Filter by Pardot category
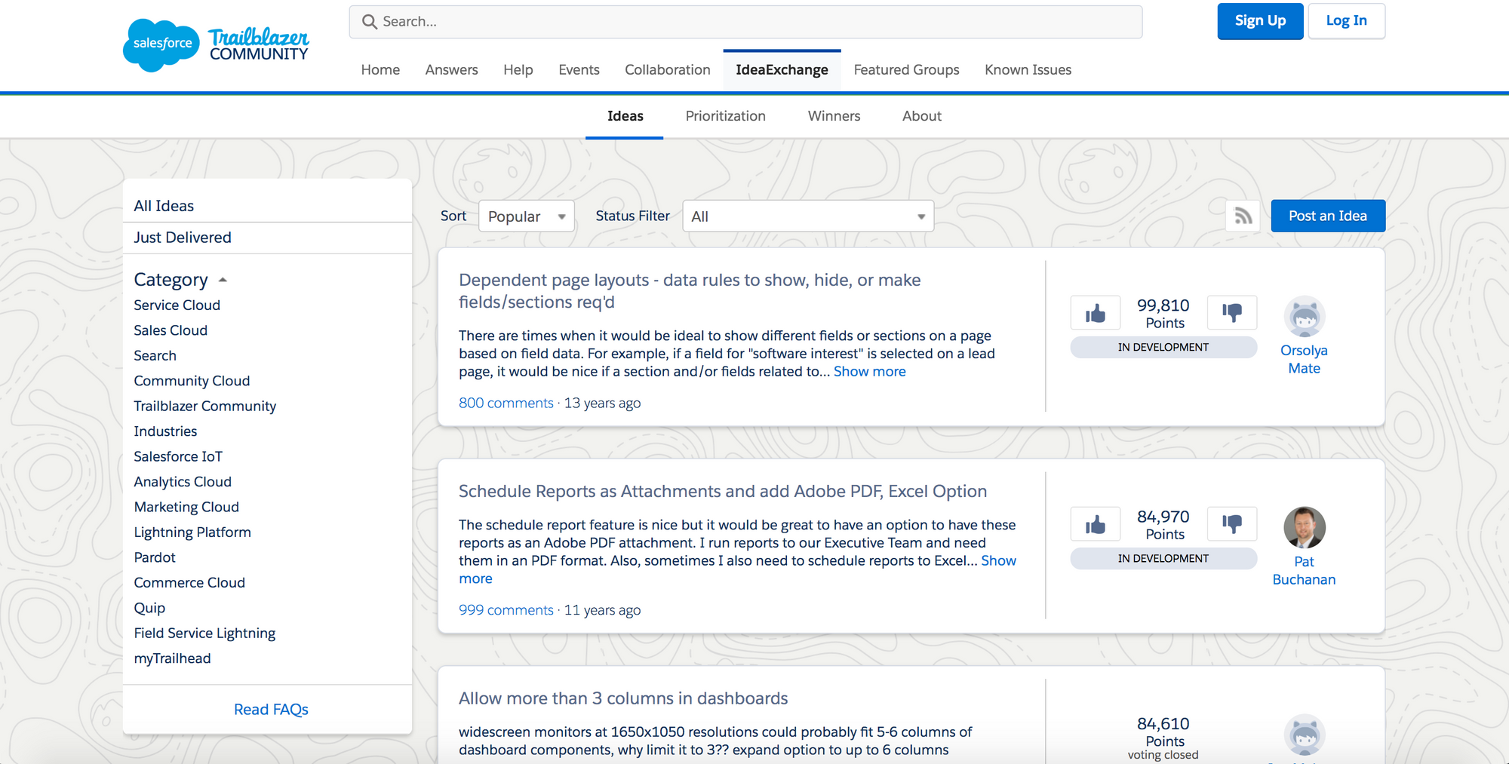The height and width of the screenshot is (764, 1509). (x=155, y=557)
